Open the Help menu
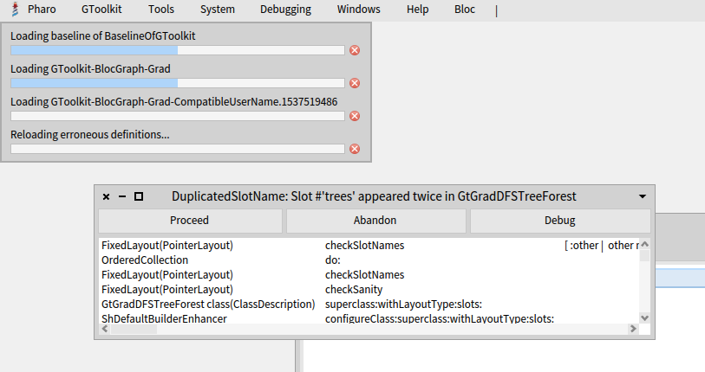 418,10
